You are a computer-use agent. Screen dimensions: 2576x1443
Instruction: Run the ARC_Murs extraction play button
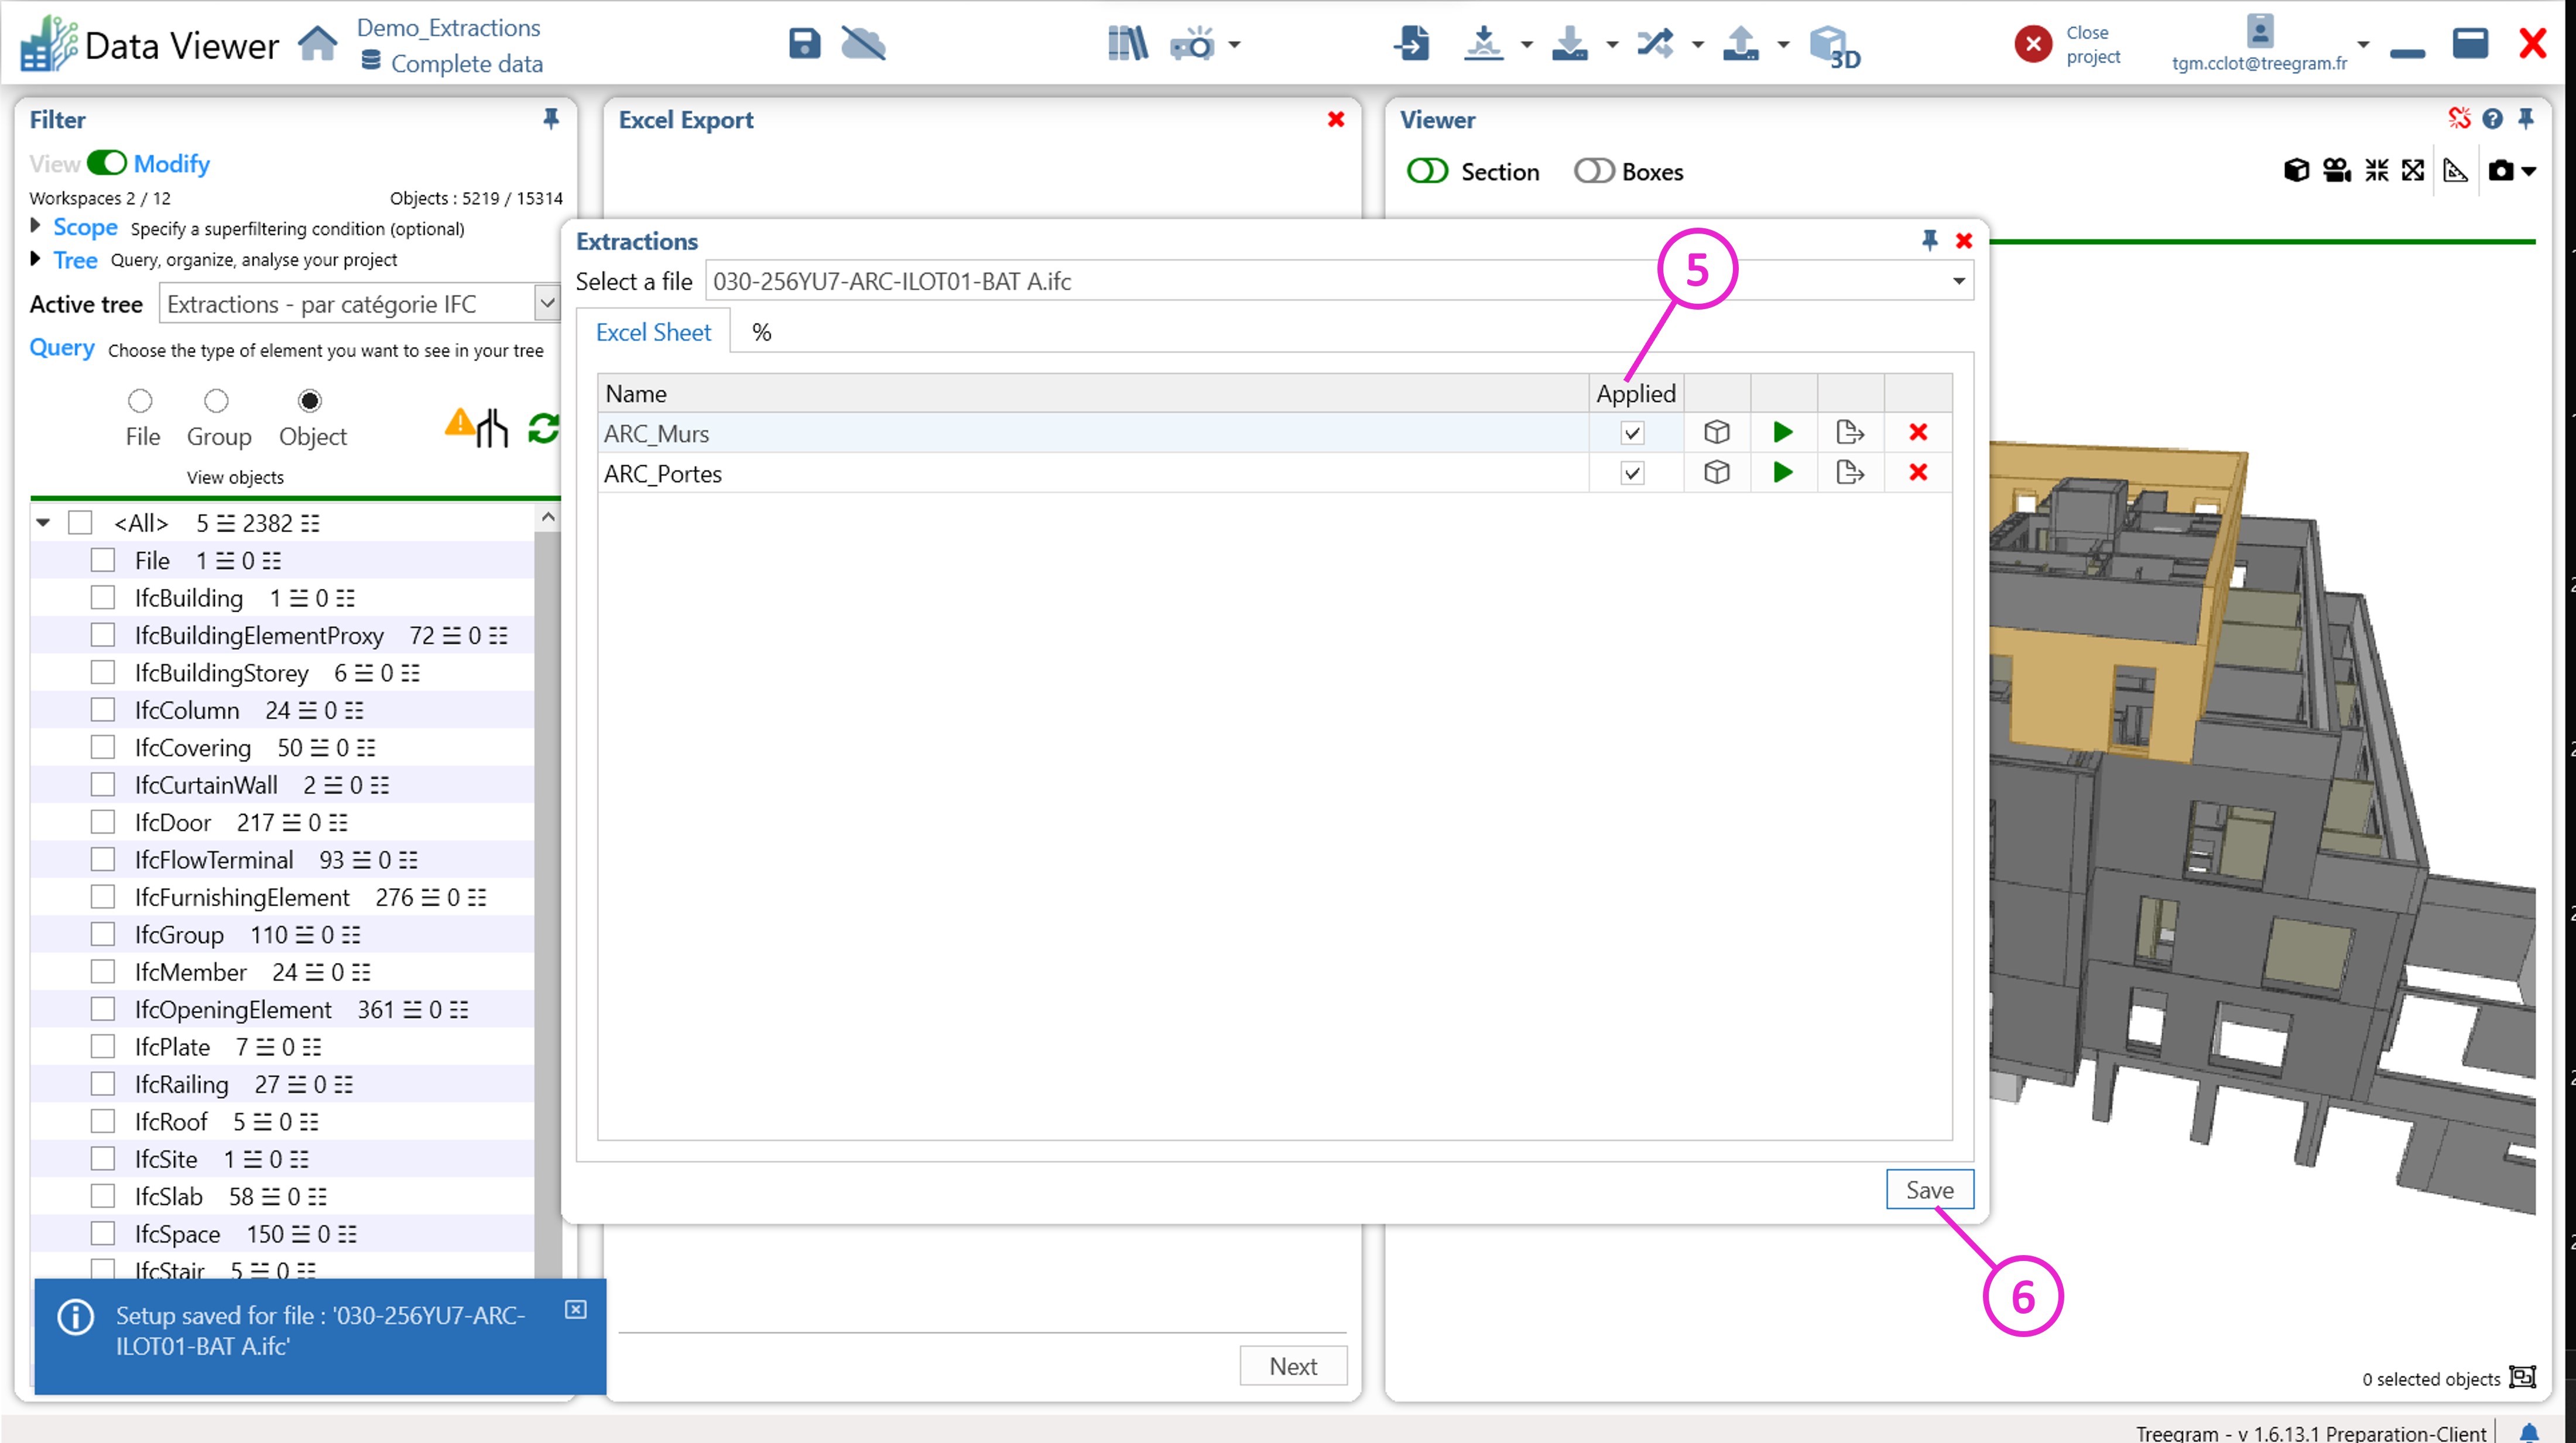click(x=1782, y=432)
